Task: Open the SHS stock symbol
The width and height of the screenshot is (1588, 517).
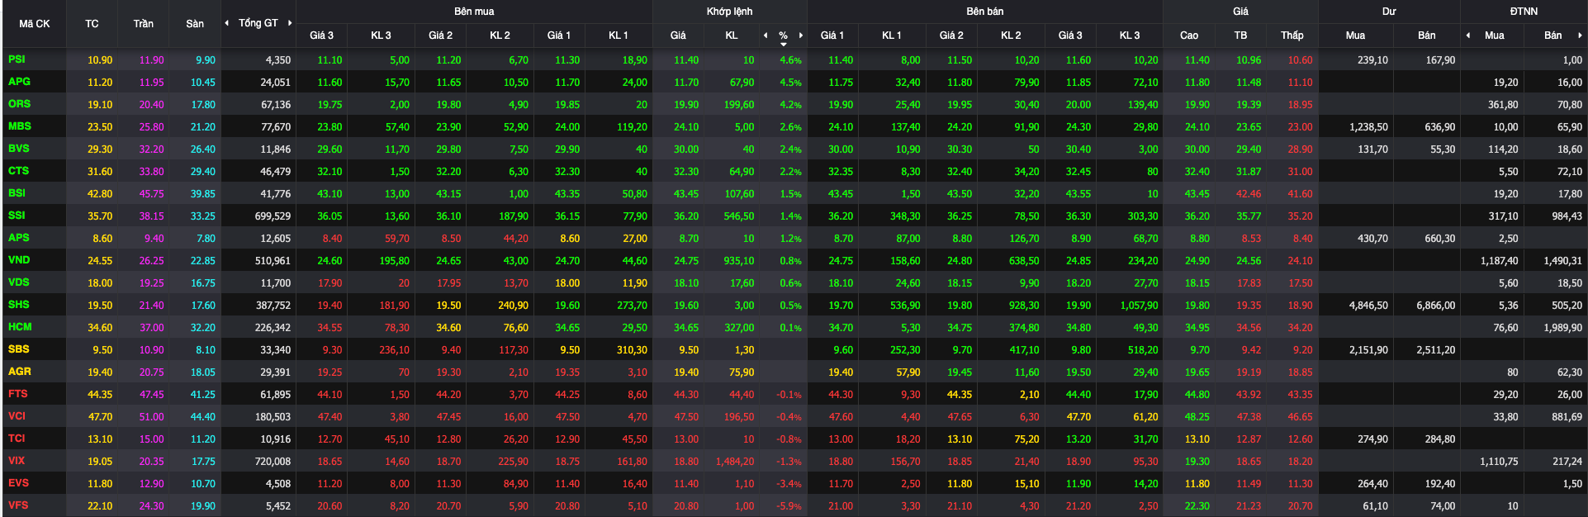Action: (x=19, y=305)
